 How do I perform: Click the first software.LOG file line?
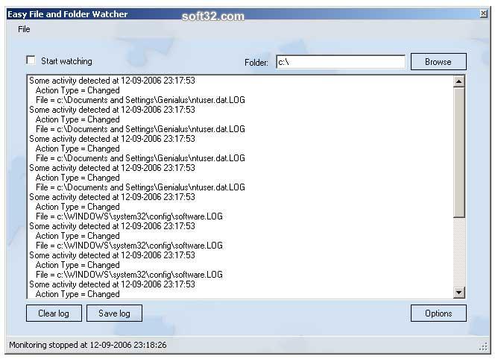click(129, 216)
